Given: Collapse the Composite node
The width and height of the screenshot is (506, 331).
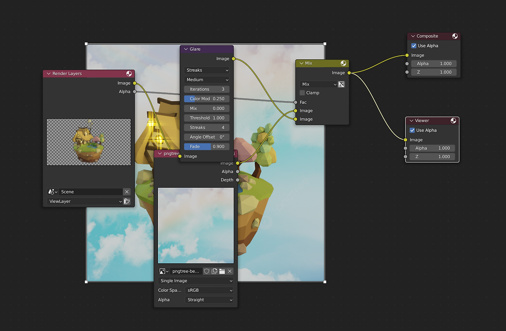Looking at the screenshot, I should tap(413, 36).
